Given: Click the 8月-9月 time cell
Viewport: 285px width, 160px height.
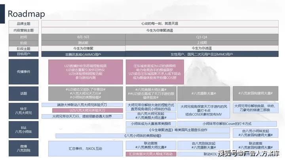Looking at the screenshot, I should [83, 37].
